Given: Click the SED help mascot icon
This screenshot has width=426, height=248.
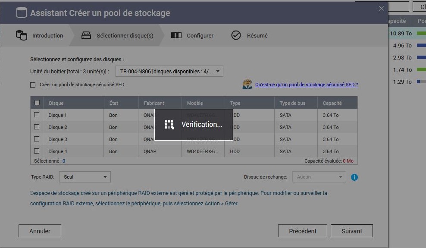Looking at the screenshot, I should click(x=247, y=85).
